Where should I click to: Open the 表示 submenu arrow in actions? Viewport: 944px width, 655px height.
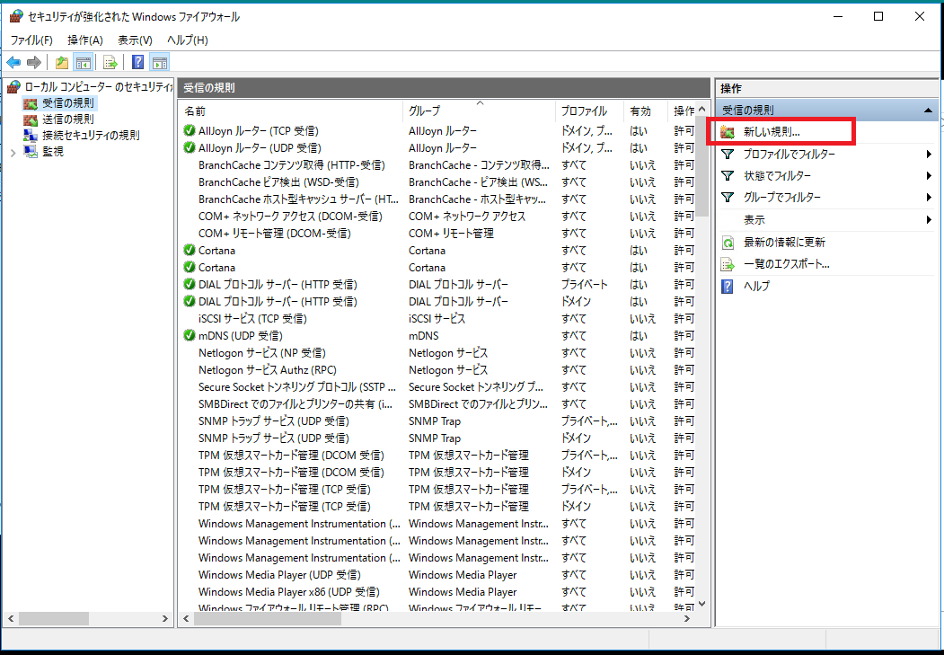929,220
